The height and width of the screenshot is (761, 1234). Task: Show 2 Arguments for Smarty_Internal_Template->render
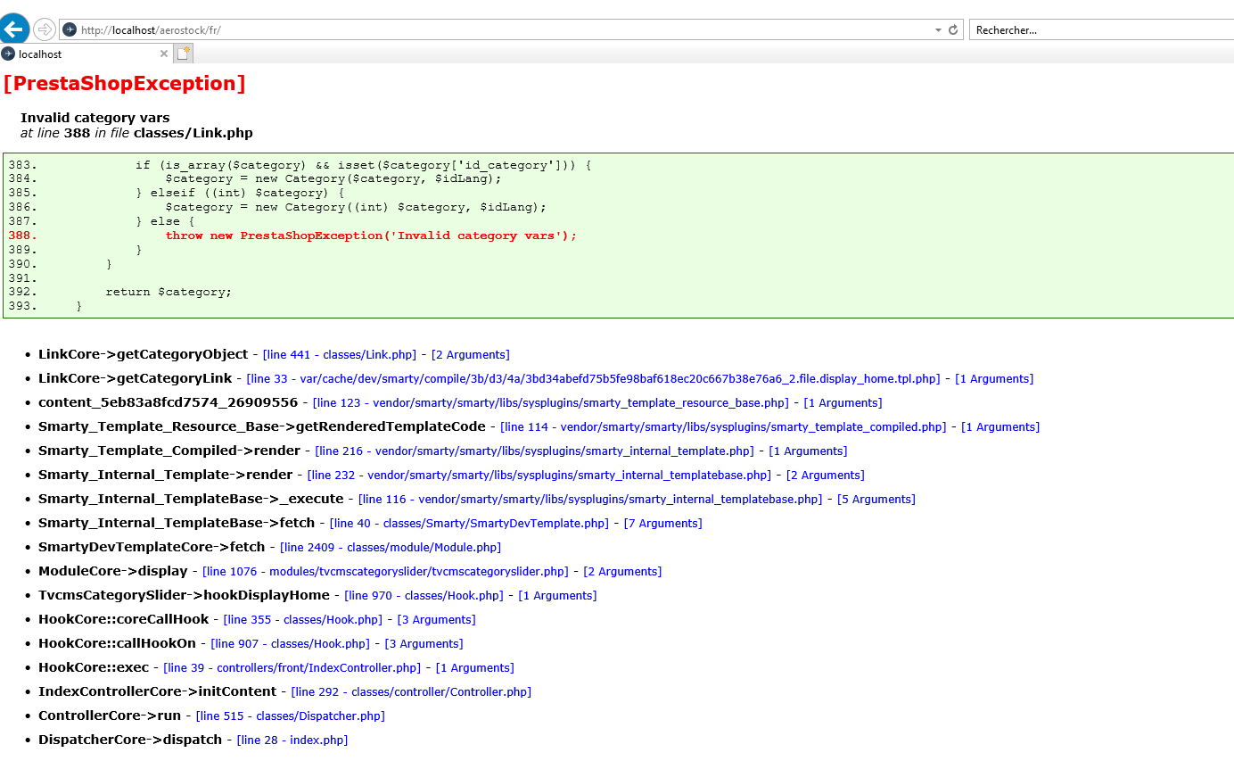(x=826, y=476)
